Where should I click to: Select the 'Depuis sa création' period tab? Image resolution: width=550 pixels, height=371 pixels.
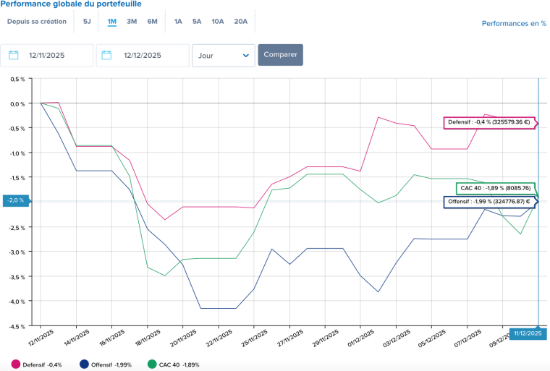click(x=37, y=21)
